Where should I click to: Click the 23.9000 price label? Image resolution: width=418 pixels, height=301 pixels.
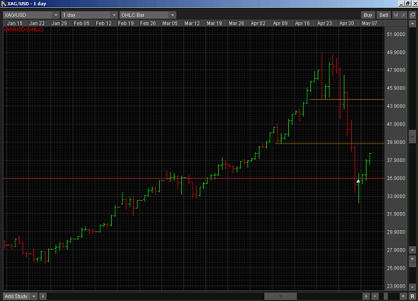396,286
